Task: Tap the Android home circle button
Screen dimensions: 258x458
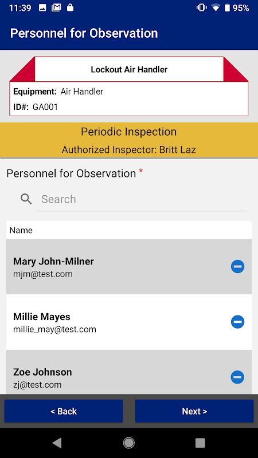Action: (128, 443)
